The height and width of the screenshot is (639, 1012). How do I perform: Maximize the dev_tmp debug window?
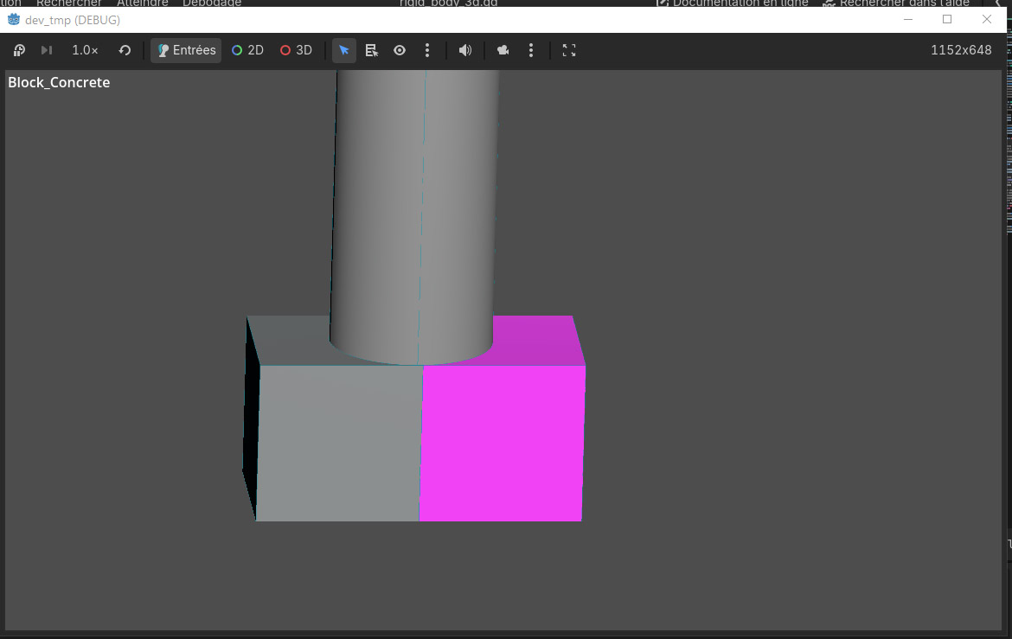pos(947,19)
